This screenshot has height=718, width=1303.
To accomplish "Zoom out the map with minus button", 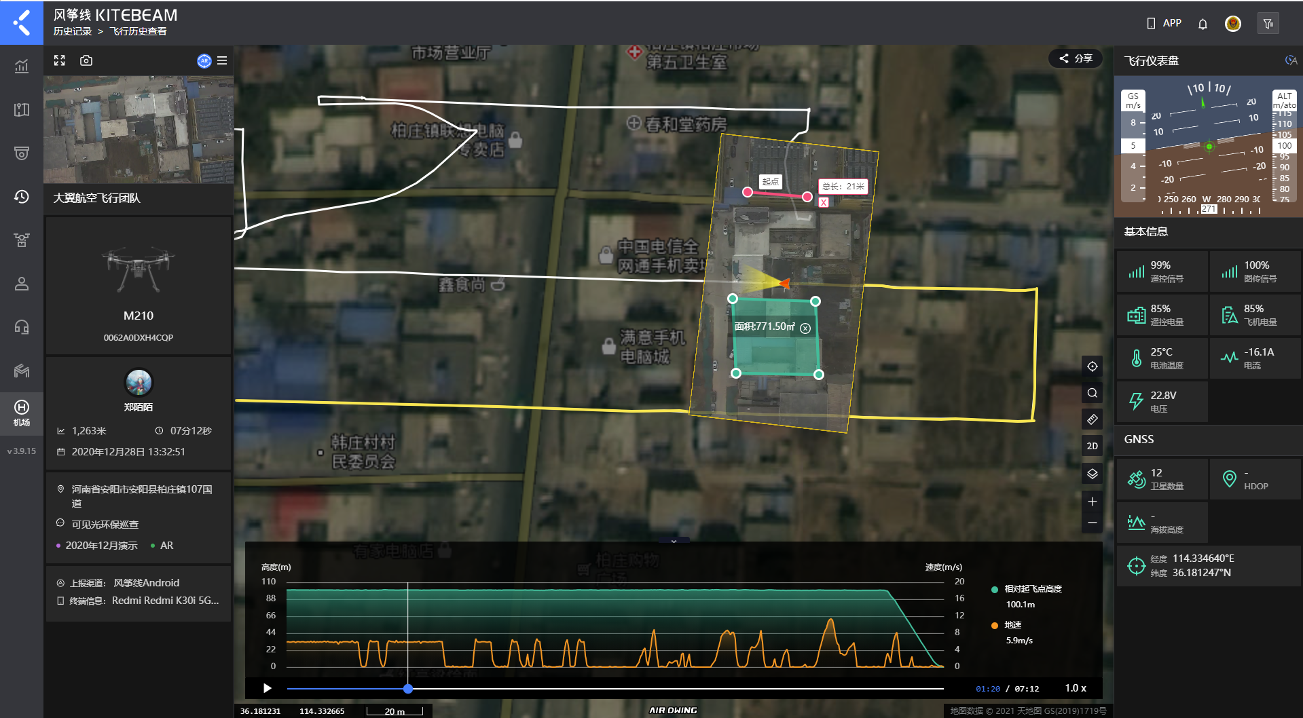I will (1092, 523).
